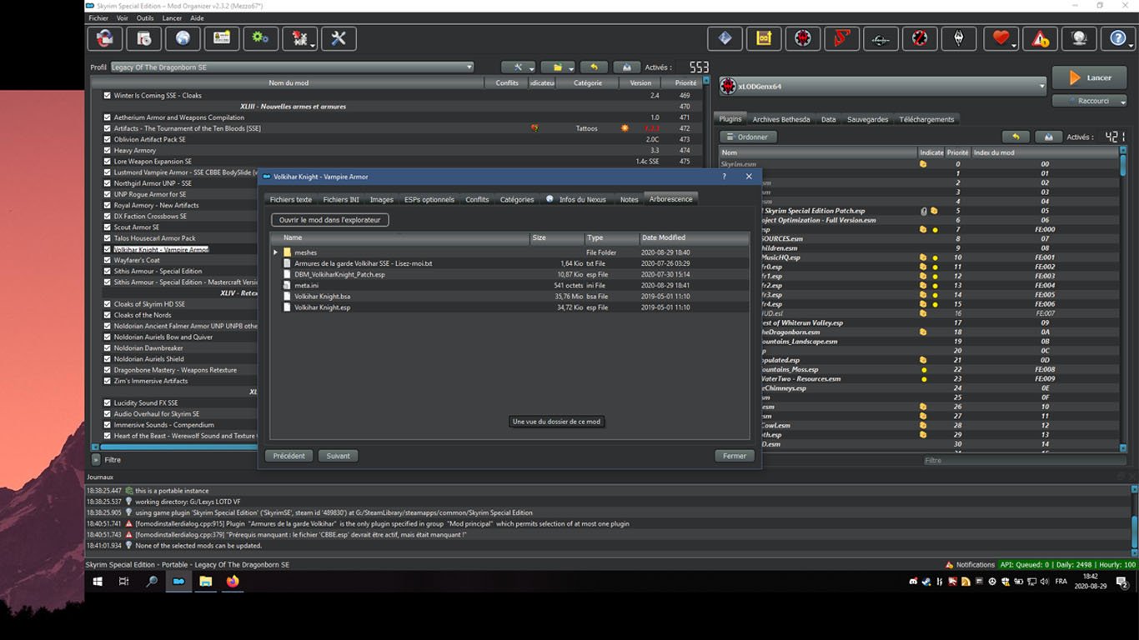The width and height of the screenshot is (1139, 640).
Task: Open the Windows Start menu
Action: coord(97,581)
